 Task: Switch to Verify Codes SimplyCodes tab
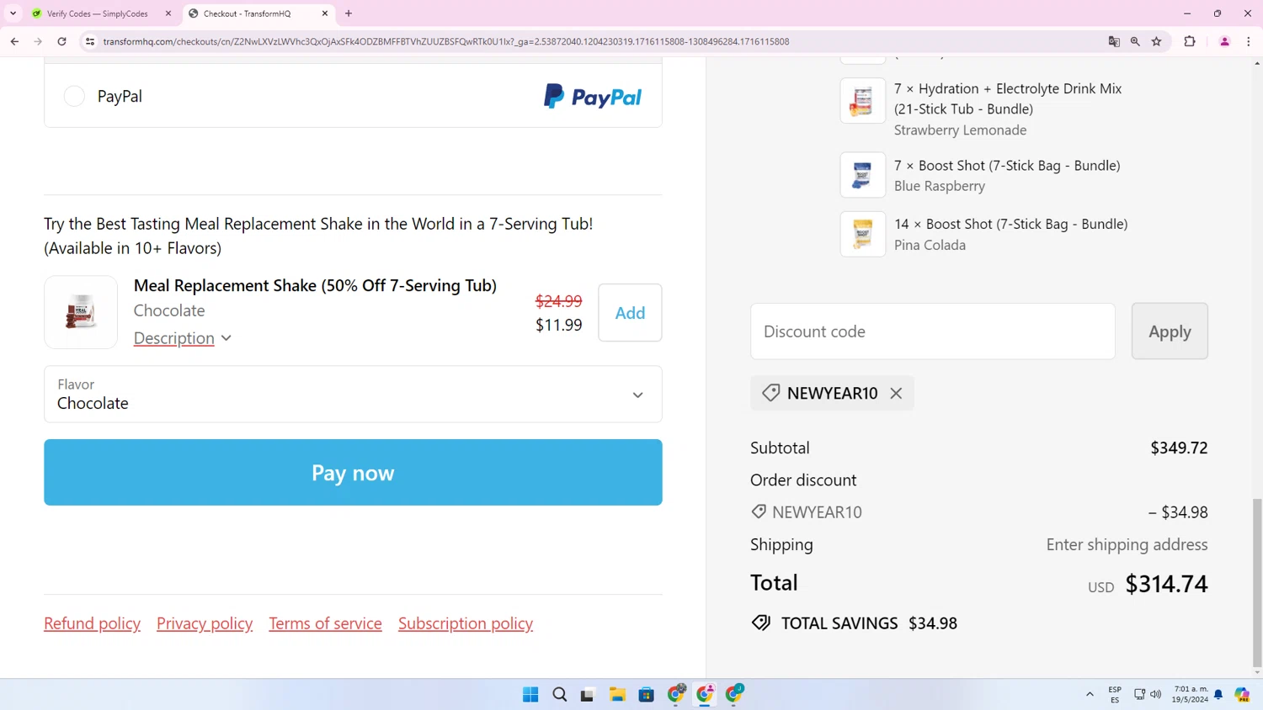click(x=97, y=13)
